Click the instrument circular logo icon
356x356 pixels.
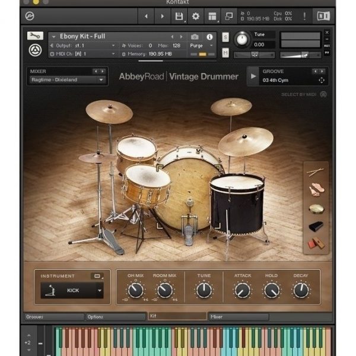pos(35,50)
